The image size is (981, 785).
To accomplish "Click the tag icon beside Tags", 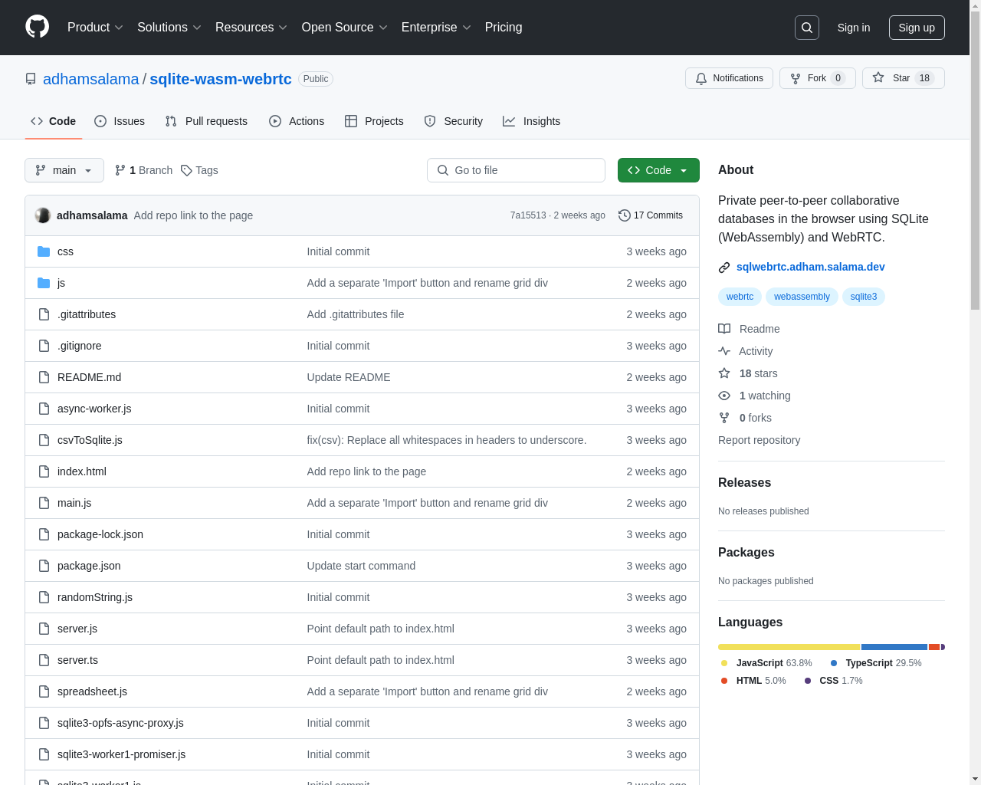I will (186, 170).
